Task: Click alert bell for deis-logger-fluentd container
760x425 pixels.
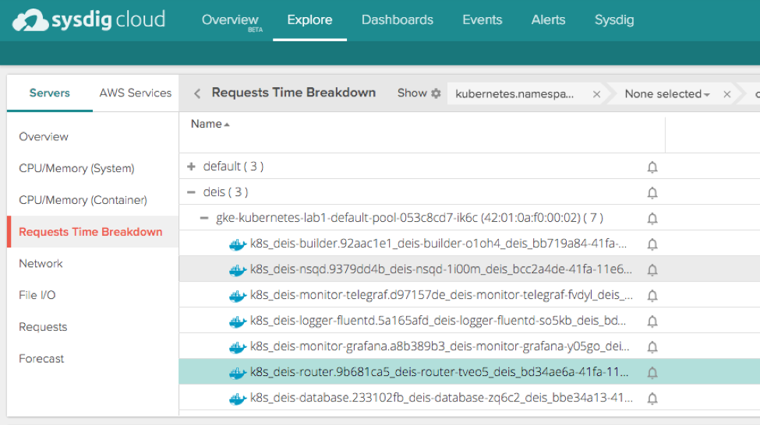Action: 652,321
